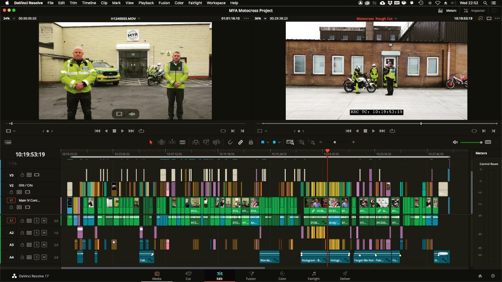Switch to the Color page tab
This screenshot has width=502, height=282.
(x=282, y=276)
